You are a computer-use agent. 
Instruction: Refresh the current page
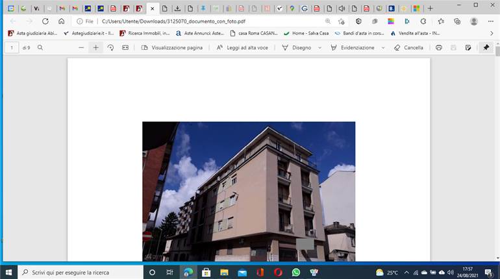(45, 21)
